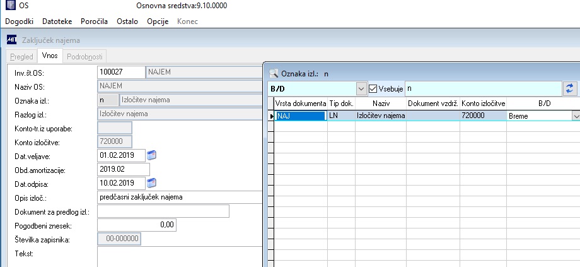
Task: Open the Datoteke menu
Action: tap(57, 21)
